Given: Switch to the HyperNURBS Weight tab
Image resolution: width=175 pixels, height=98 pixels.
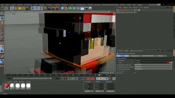Looking at the screenshot, I should click(x=148, y=56).
